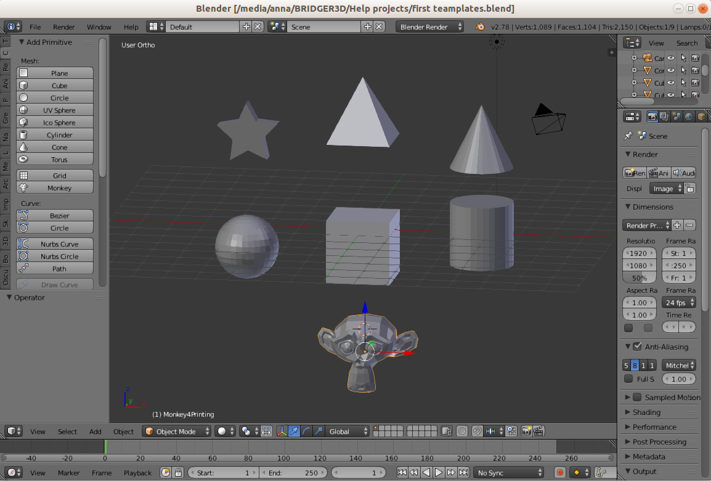Click the Cone mesh button
711x481 pixels.
pos(55,147)
